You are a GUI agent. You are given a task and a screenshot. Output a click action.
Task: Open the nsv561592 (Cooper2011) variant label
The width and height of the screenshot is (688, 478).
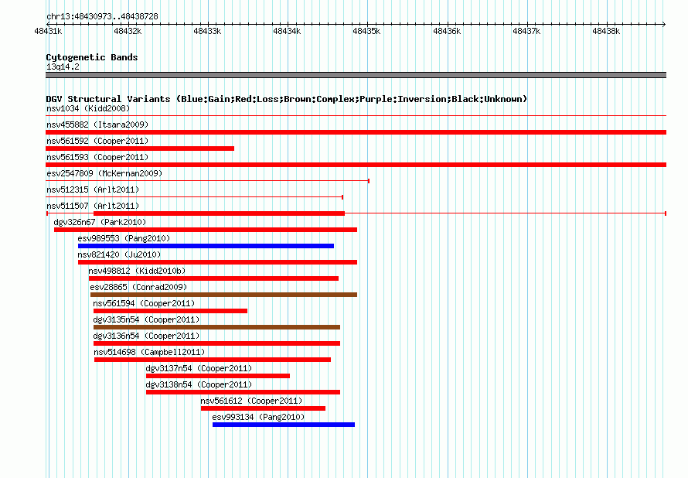(x=97, y=141)
